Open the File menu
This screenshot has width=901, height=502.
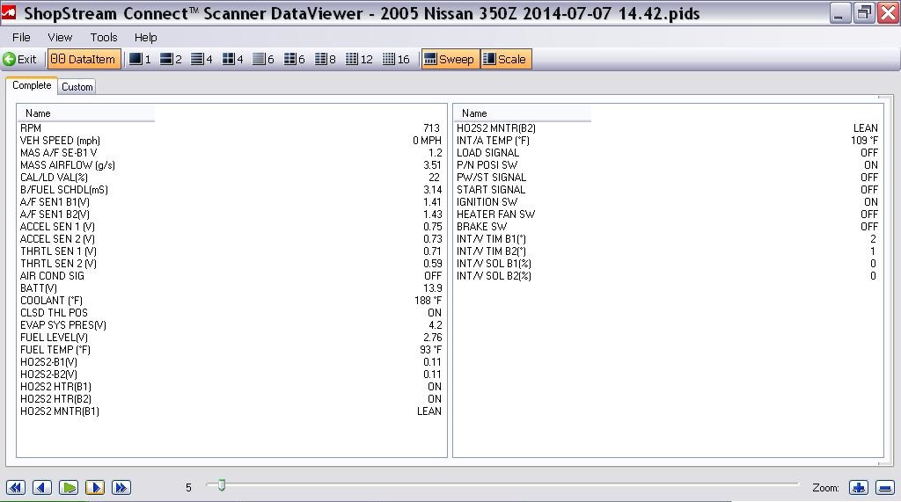click(21, 37)
